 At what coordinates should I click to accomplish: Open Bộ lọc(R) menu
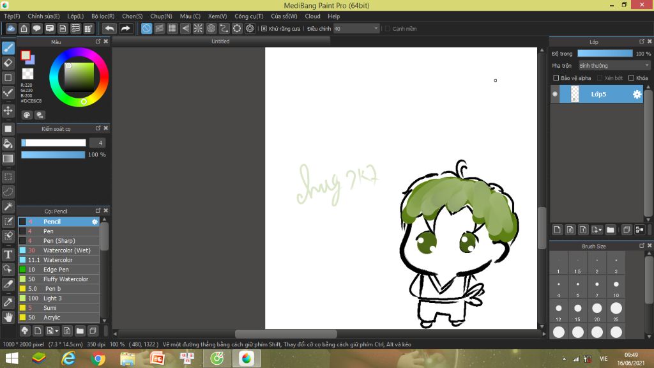tap(103, 16)
